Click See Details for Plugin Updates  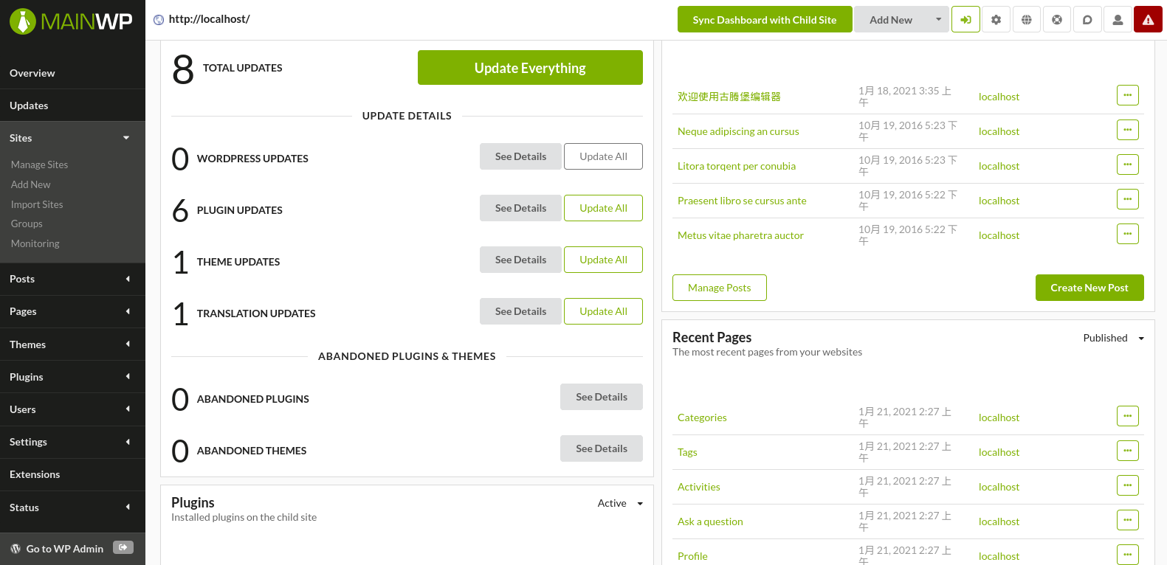tap(520, 208)
